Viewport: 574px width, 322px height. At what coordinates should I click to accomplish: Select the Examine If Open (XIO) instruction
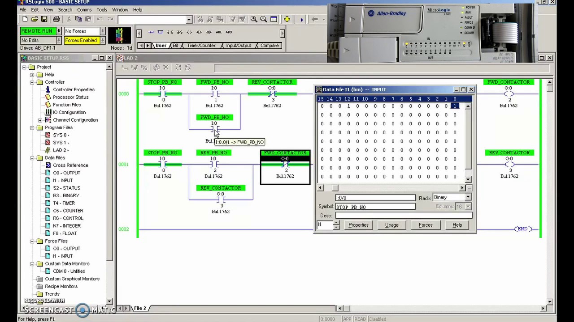coord(179,32)
